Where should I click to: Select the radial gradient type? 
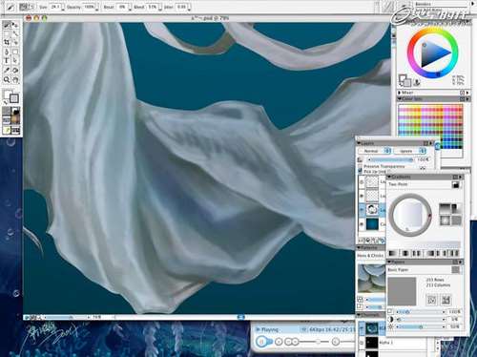(x=456, y=209)
